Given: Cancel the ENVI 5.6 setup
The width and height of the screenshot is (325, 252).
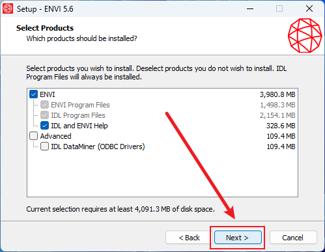Looking at the screenshot, I should [x=293, y=238].
